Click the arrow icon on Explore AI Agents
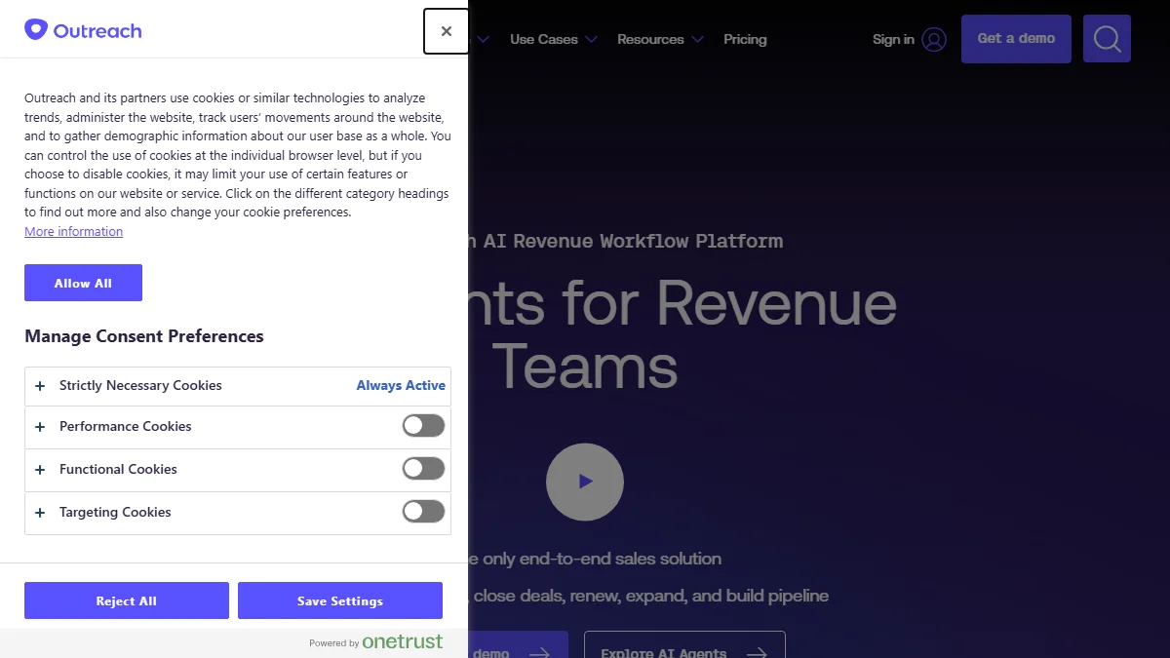The height and width of the screenshot is (658, 1170). [x=756, y=652]
